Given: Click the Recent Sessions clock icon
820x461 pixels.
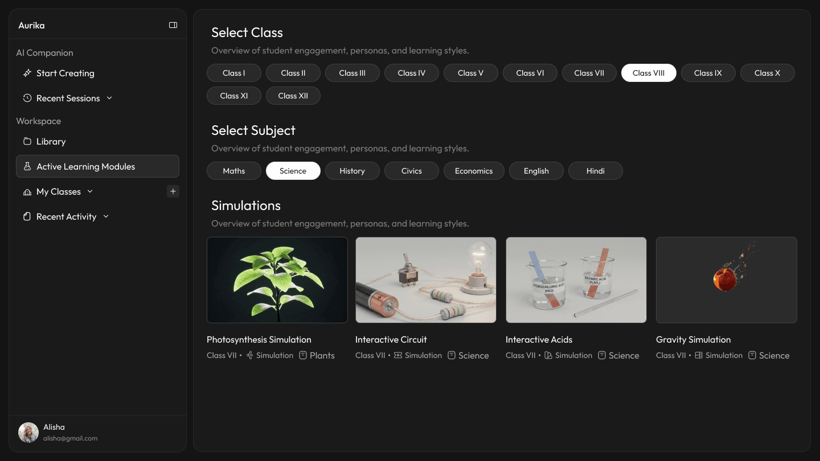Looking at the screenshot, I should pos(27,98).
